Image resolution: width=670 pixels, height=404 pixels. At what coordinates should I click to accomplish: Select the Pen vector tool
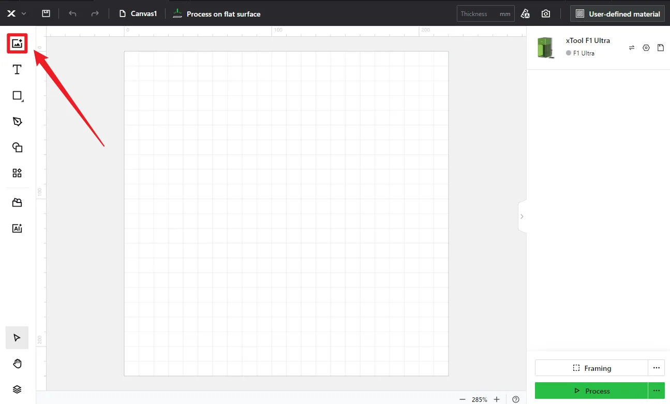pos(17,122)
